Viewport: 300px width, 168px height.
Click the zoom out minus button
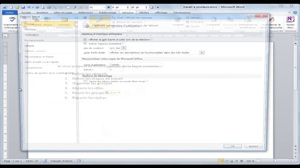pyautogui.click(x=258, y=161)
